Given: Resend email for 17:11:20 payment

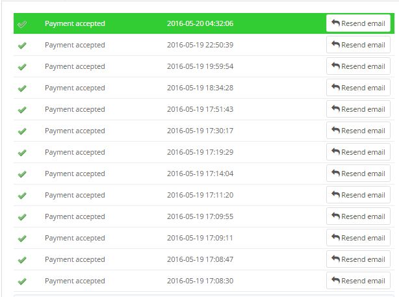Looking at the screenshot, I should (358, 195).
